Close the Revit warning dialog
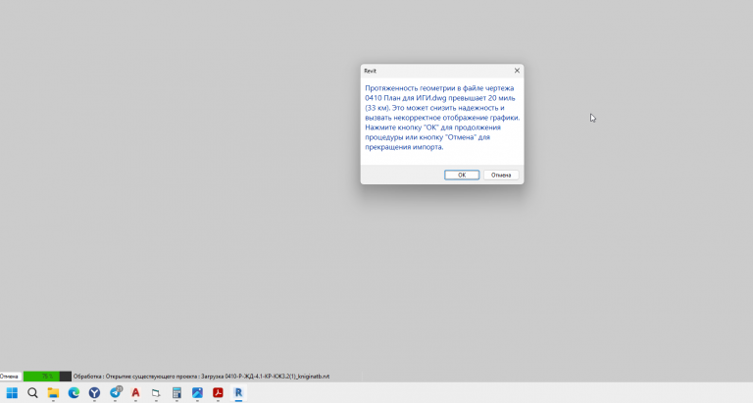Screen dimensions: 753x403 pyautogui.click(x=517, y=71)
